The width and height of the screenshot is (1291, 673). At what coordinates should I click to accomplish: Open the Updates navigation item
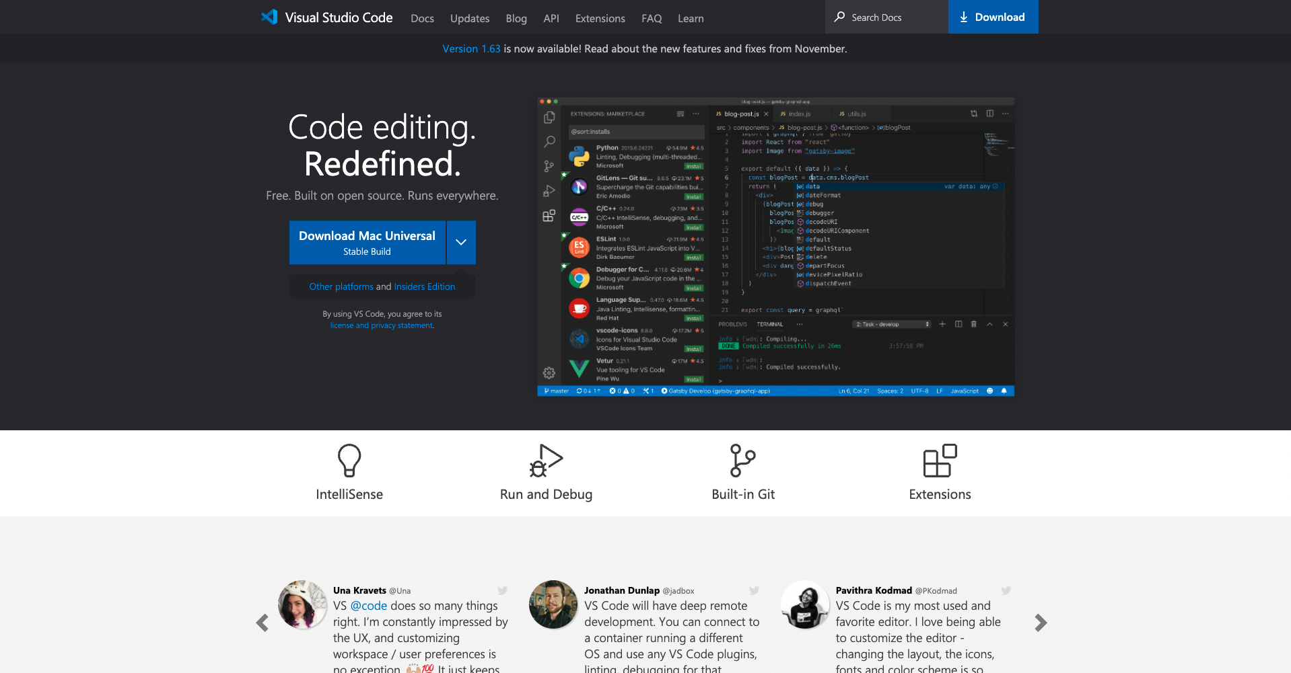click(x=470, y=18)
